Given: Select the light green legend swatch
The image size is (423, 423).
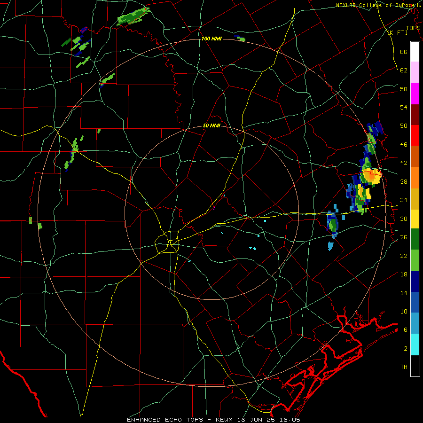Looking at the screenshot, I should [x=415, y=260].
